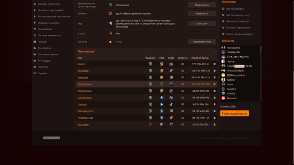Image resolution: width=294 pixels, height=165 pixels.
Task: Open Система лояльности in sidebar
Action: (49, 35)
